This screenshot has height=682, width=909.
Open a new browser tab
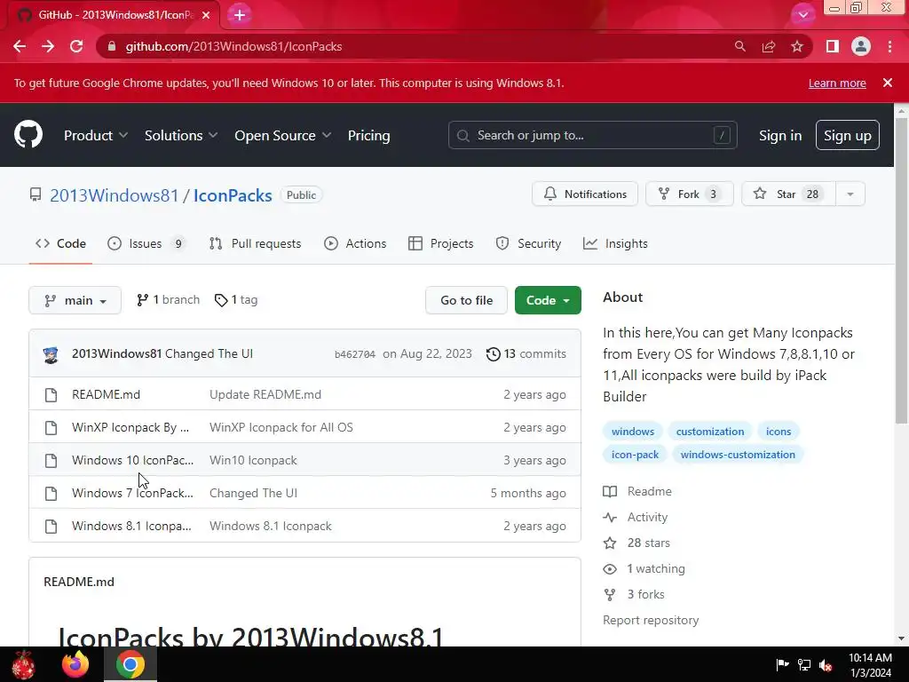(x=240, y=14)
